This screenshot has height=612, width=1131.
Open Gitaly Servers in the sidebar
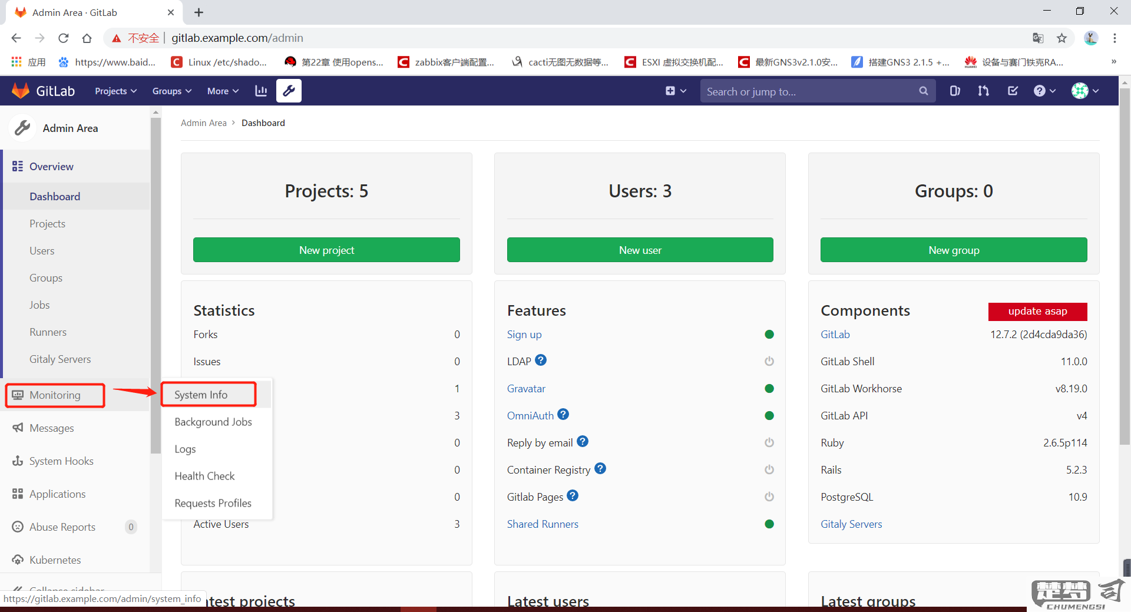click(60, 359)
